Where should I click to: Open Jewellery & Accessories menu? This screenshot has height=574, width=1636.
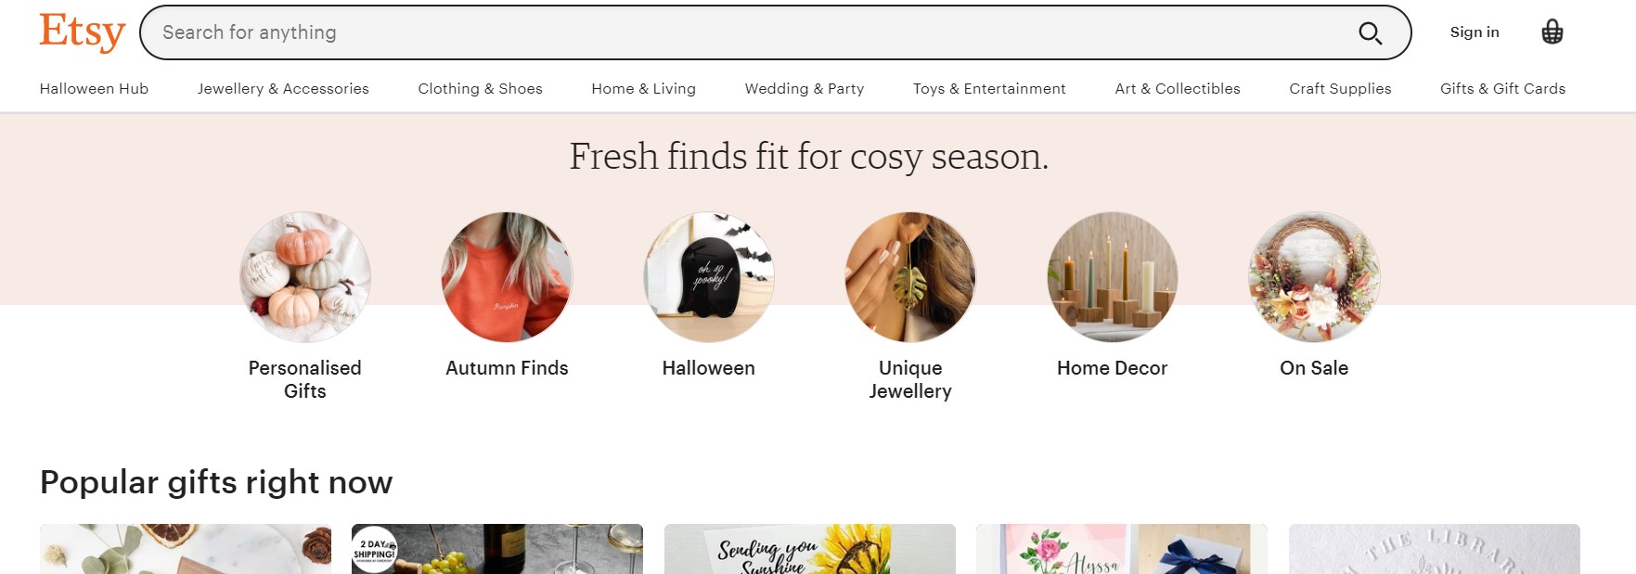pos(283,89)
